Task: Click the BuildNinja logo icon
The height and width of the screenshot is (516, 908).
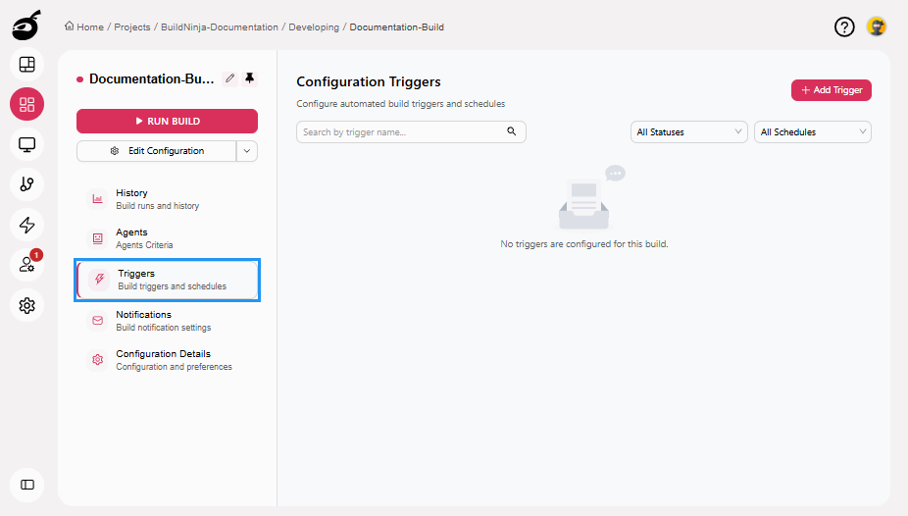Action: tap(26, 25)
